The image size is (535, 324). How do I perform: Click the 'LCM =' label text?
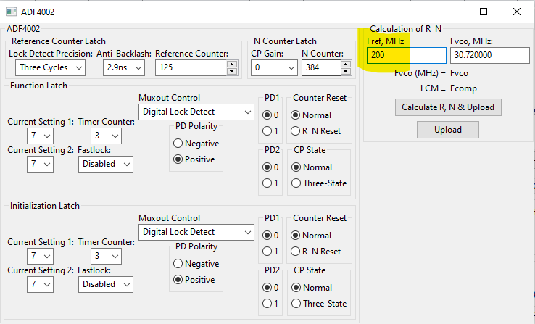pos(433,88)
